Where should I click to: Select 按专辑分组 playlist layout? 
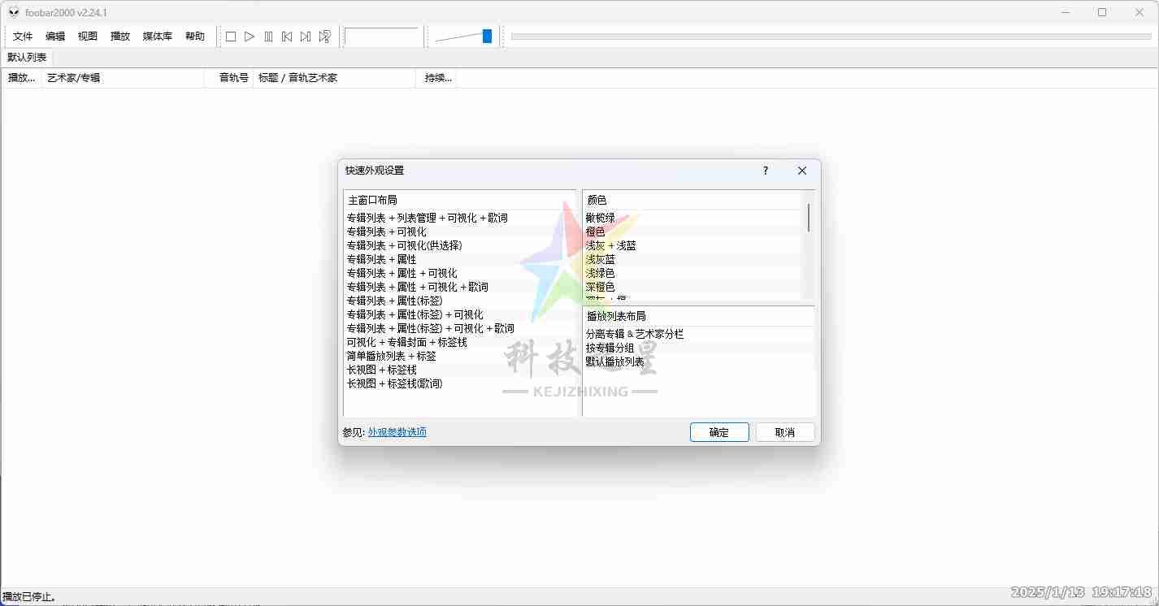pos(610,348)
